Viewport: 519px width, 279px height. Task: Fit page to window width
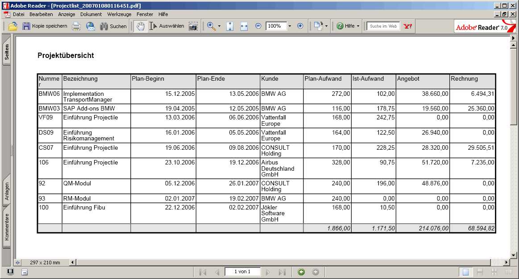click(244, 26)
